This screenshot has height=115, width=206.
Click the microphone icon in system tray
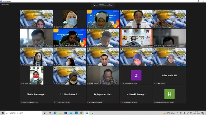(x=184, y=113)
